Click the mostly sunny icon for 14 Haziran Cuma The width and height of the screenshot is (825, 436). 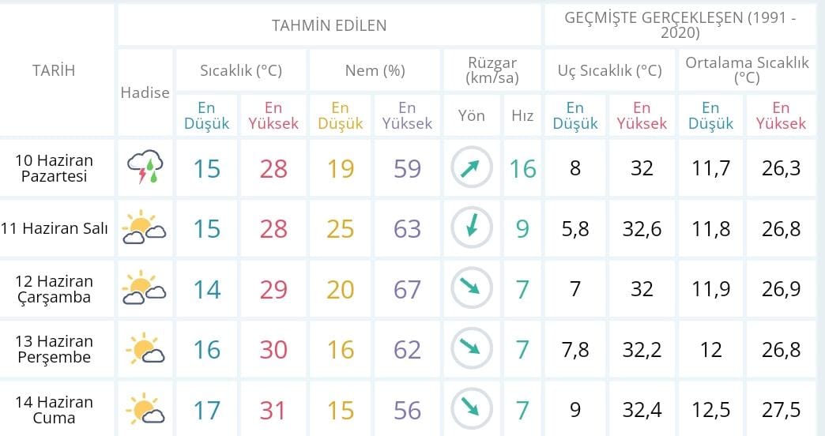coord(145,408)
